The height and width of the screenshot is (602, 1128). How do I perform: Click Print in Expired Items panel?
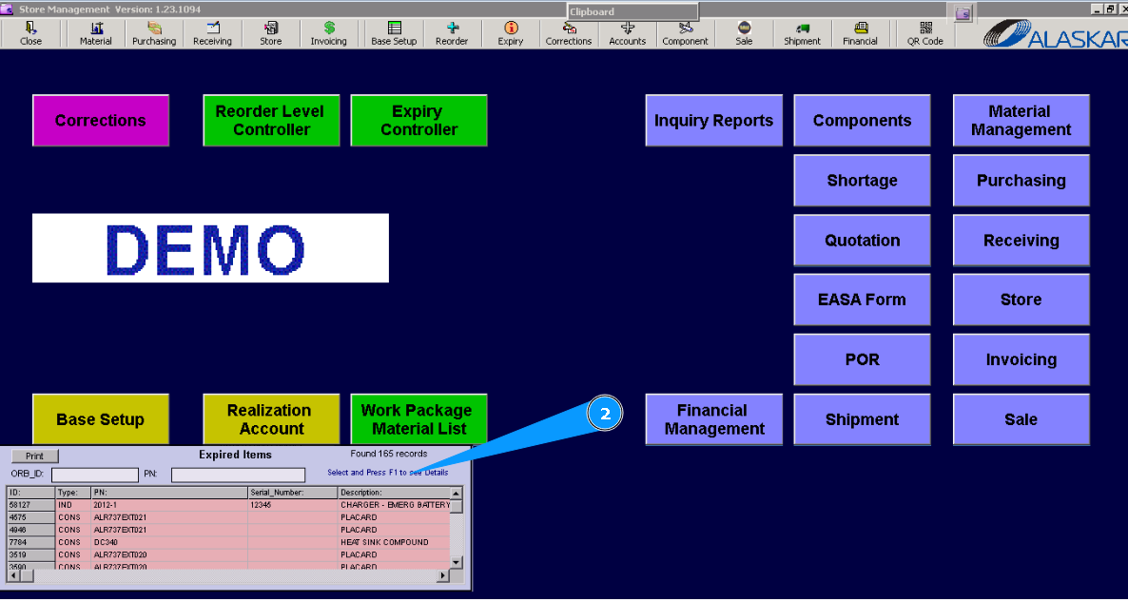pyautogui.click(x=34, y=456)
